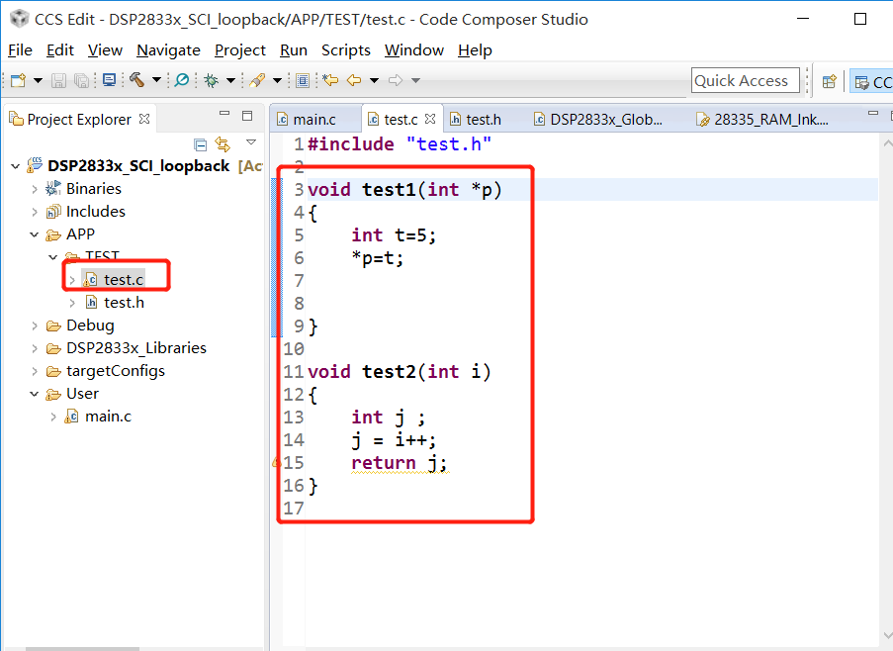Open the flashlight search dropdown arrow
This screenshot has height=651, width=893.
click(x=277, y=80)
